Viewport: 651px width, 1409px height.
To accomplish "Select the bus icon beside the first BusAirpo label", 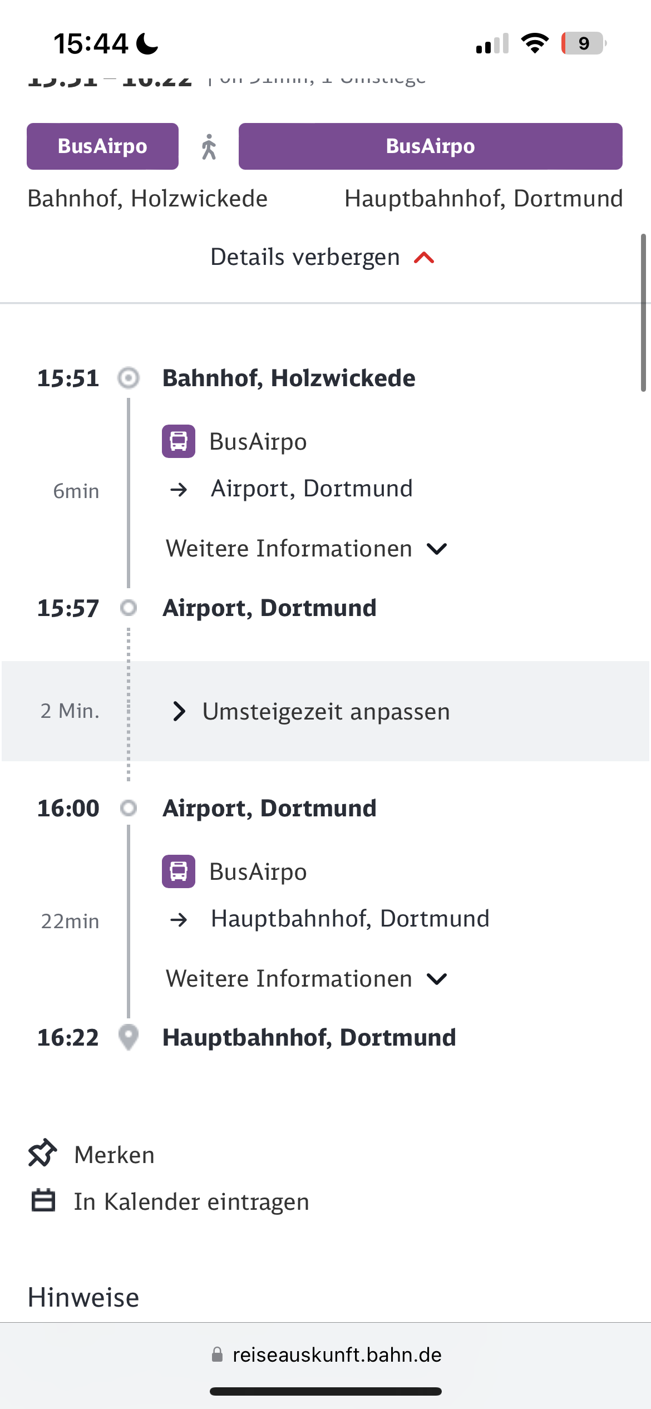I will [x=179, y=440].
